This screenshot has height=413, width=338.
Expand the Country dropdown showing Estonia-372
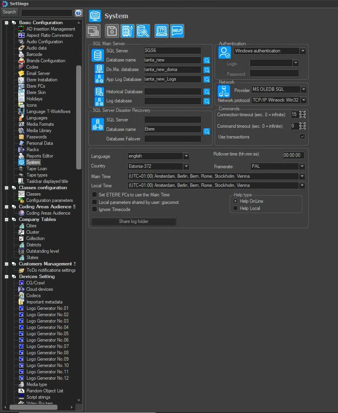pos(186,166)
